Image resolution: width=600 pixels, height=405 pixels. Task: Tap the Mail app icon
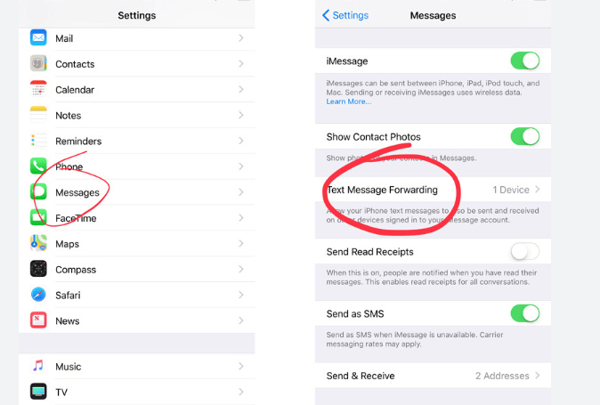(x=38, y=38)
